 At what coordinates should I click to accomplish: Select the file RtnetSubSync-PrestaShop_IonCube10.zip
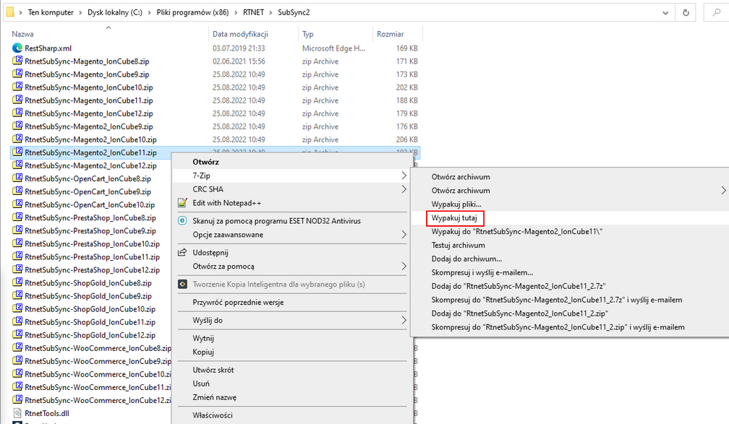[x=92, y=244]
